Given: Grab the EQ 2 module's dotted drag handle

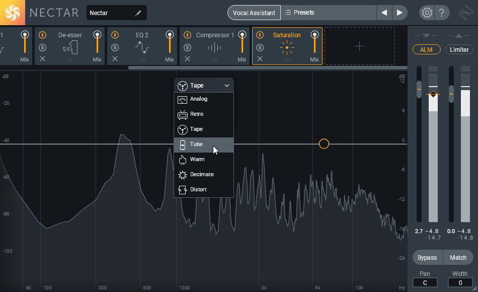Looking at the screenshot, I should tap(142, 60).
